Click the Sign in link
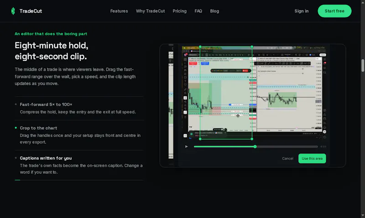Viewport: 365px width, 218px height. click(301, 11)
